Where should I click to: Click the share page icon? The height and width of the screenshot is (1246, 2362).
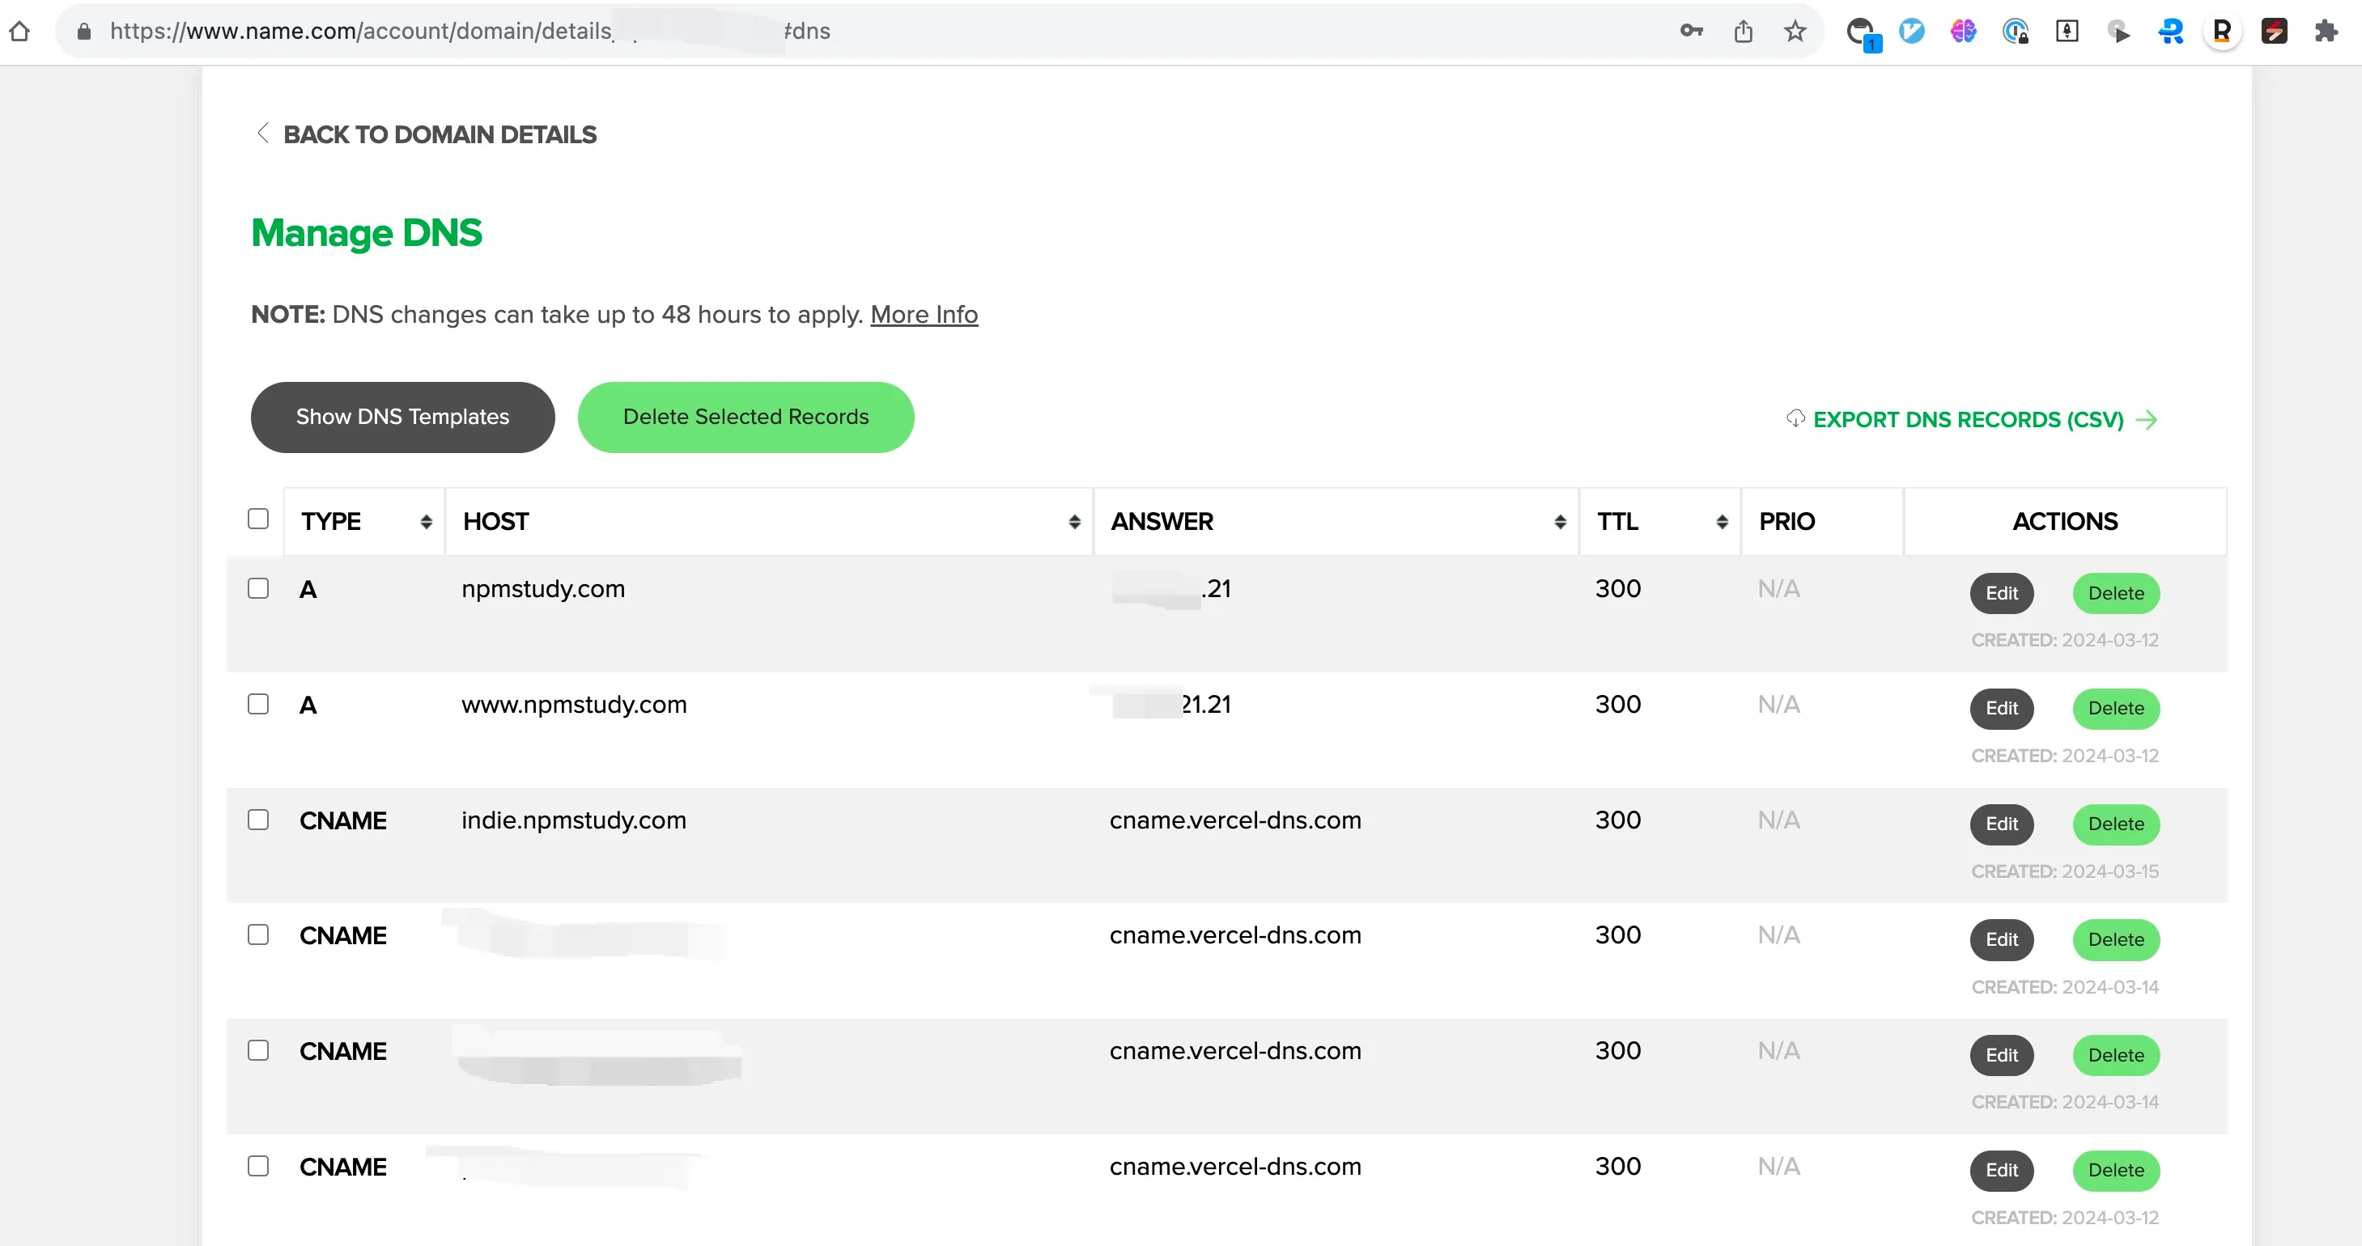pyautogui.click(x=1743, y=31)
